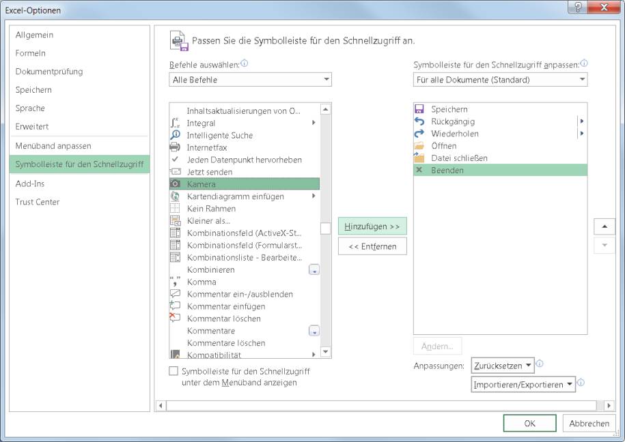Click the Intelligente Suche icon
Screen dimensions: 625x442
(x=175, y=135)
